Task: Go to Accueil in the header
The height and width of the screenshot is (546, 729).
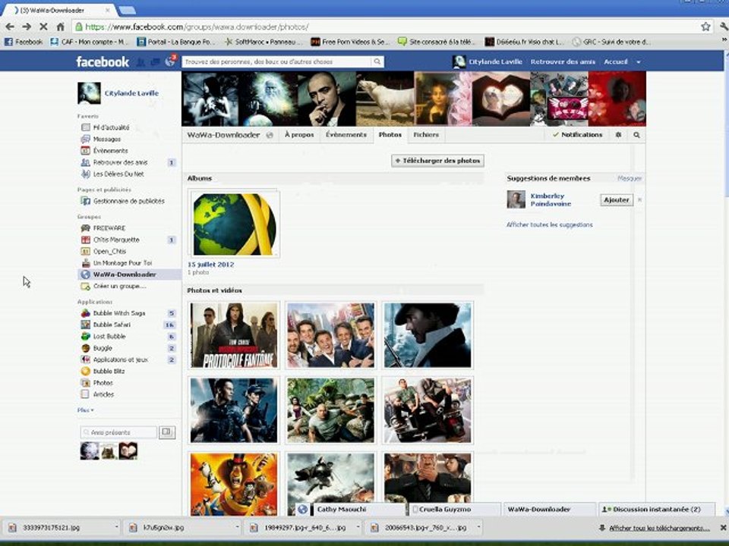Action: pos(616,61)
